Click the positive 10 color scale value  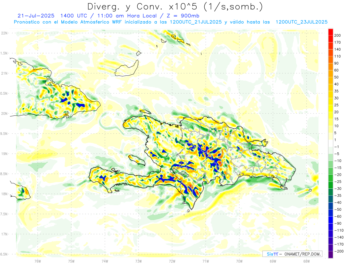(337, 126)
